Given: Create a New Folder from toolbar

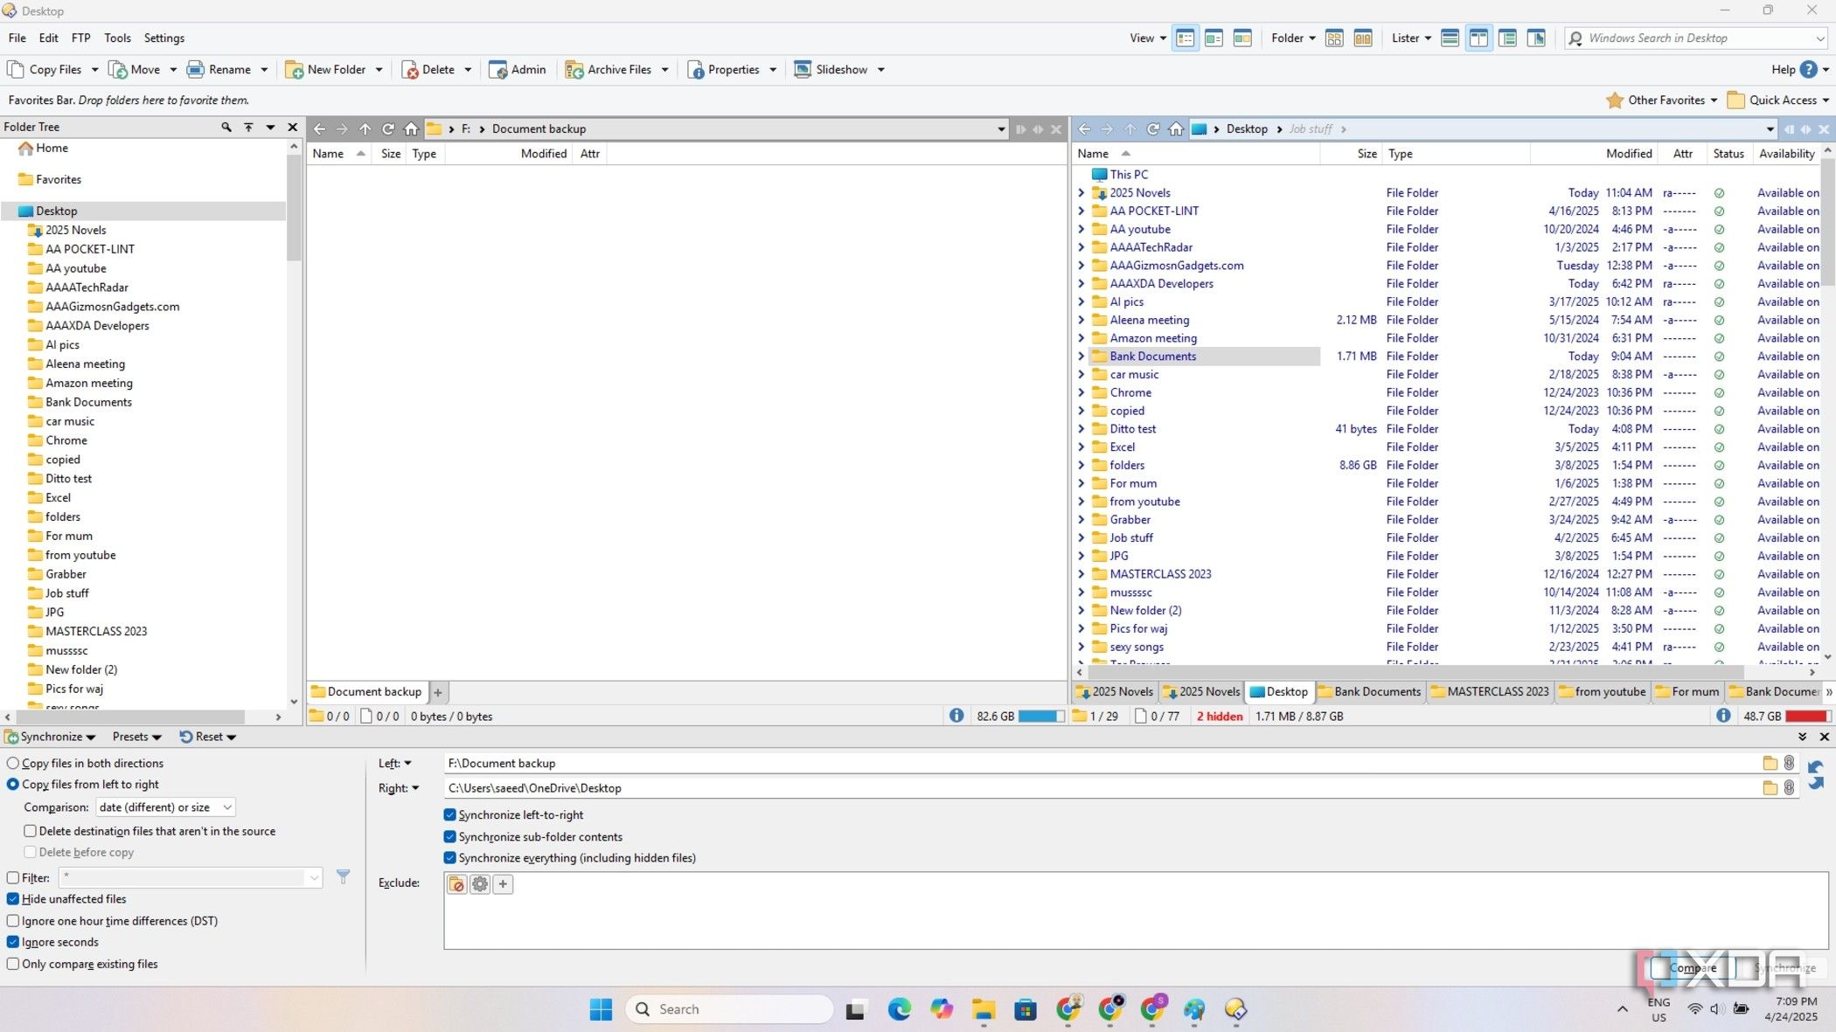Looking at the screenshot, I should [x=325, y=70].
